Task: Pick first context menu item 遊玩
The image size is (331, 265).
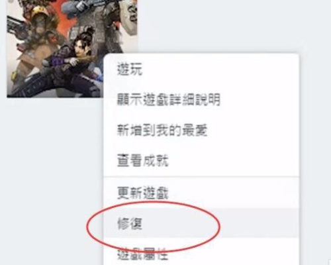Action: (x=201, y=69)
